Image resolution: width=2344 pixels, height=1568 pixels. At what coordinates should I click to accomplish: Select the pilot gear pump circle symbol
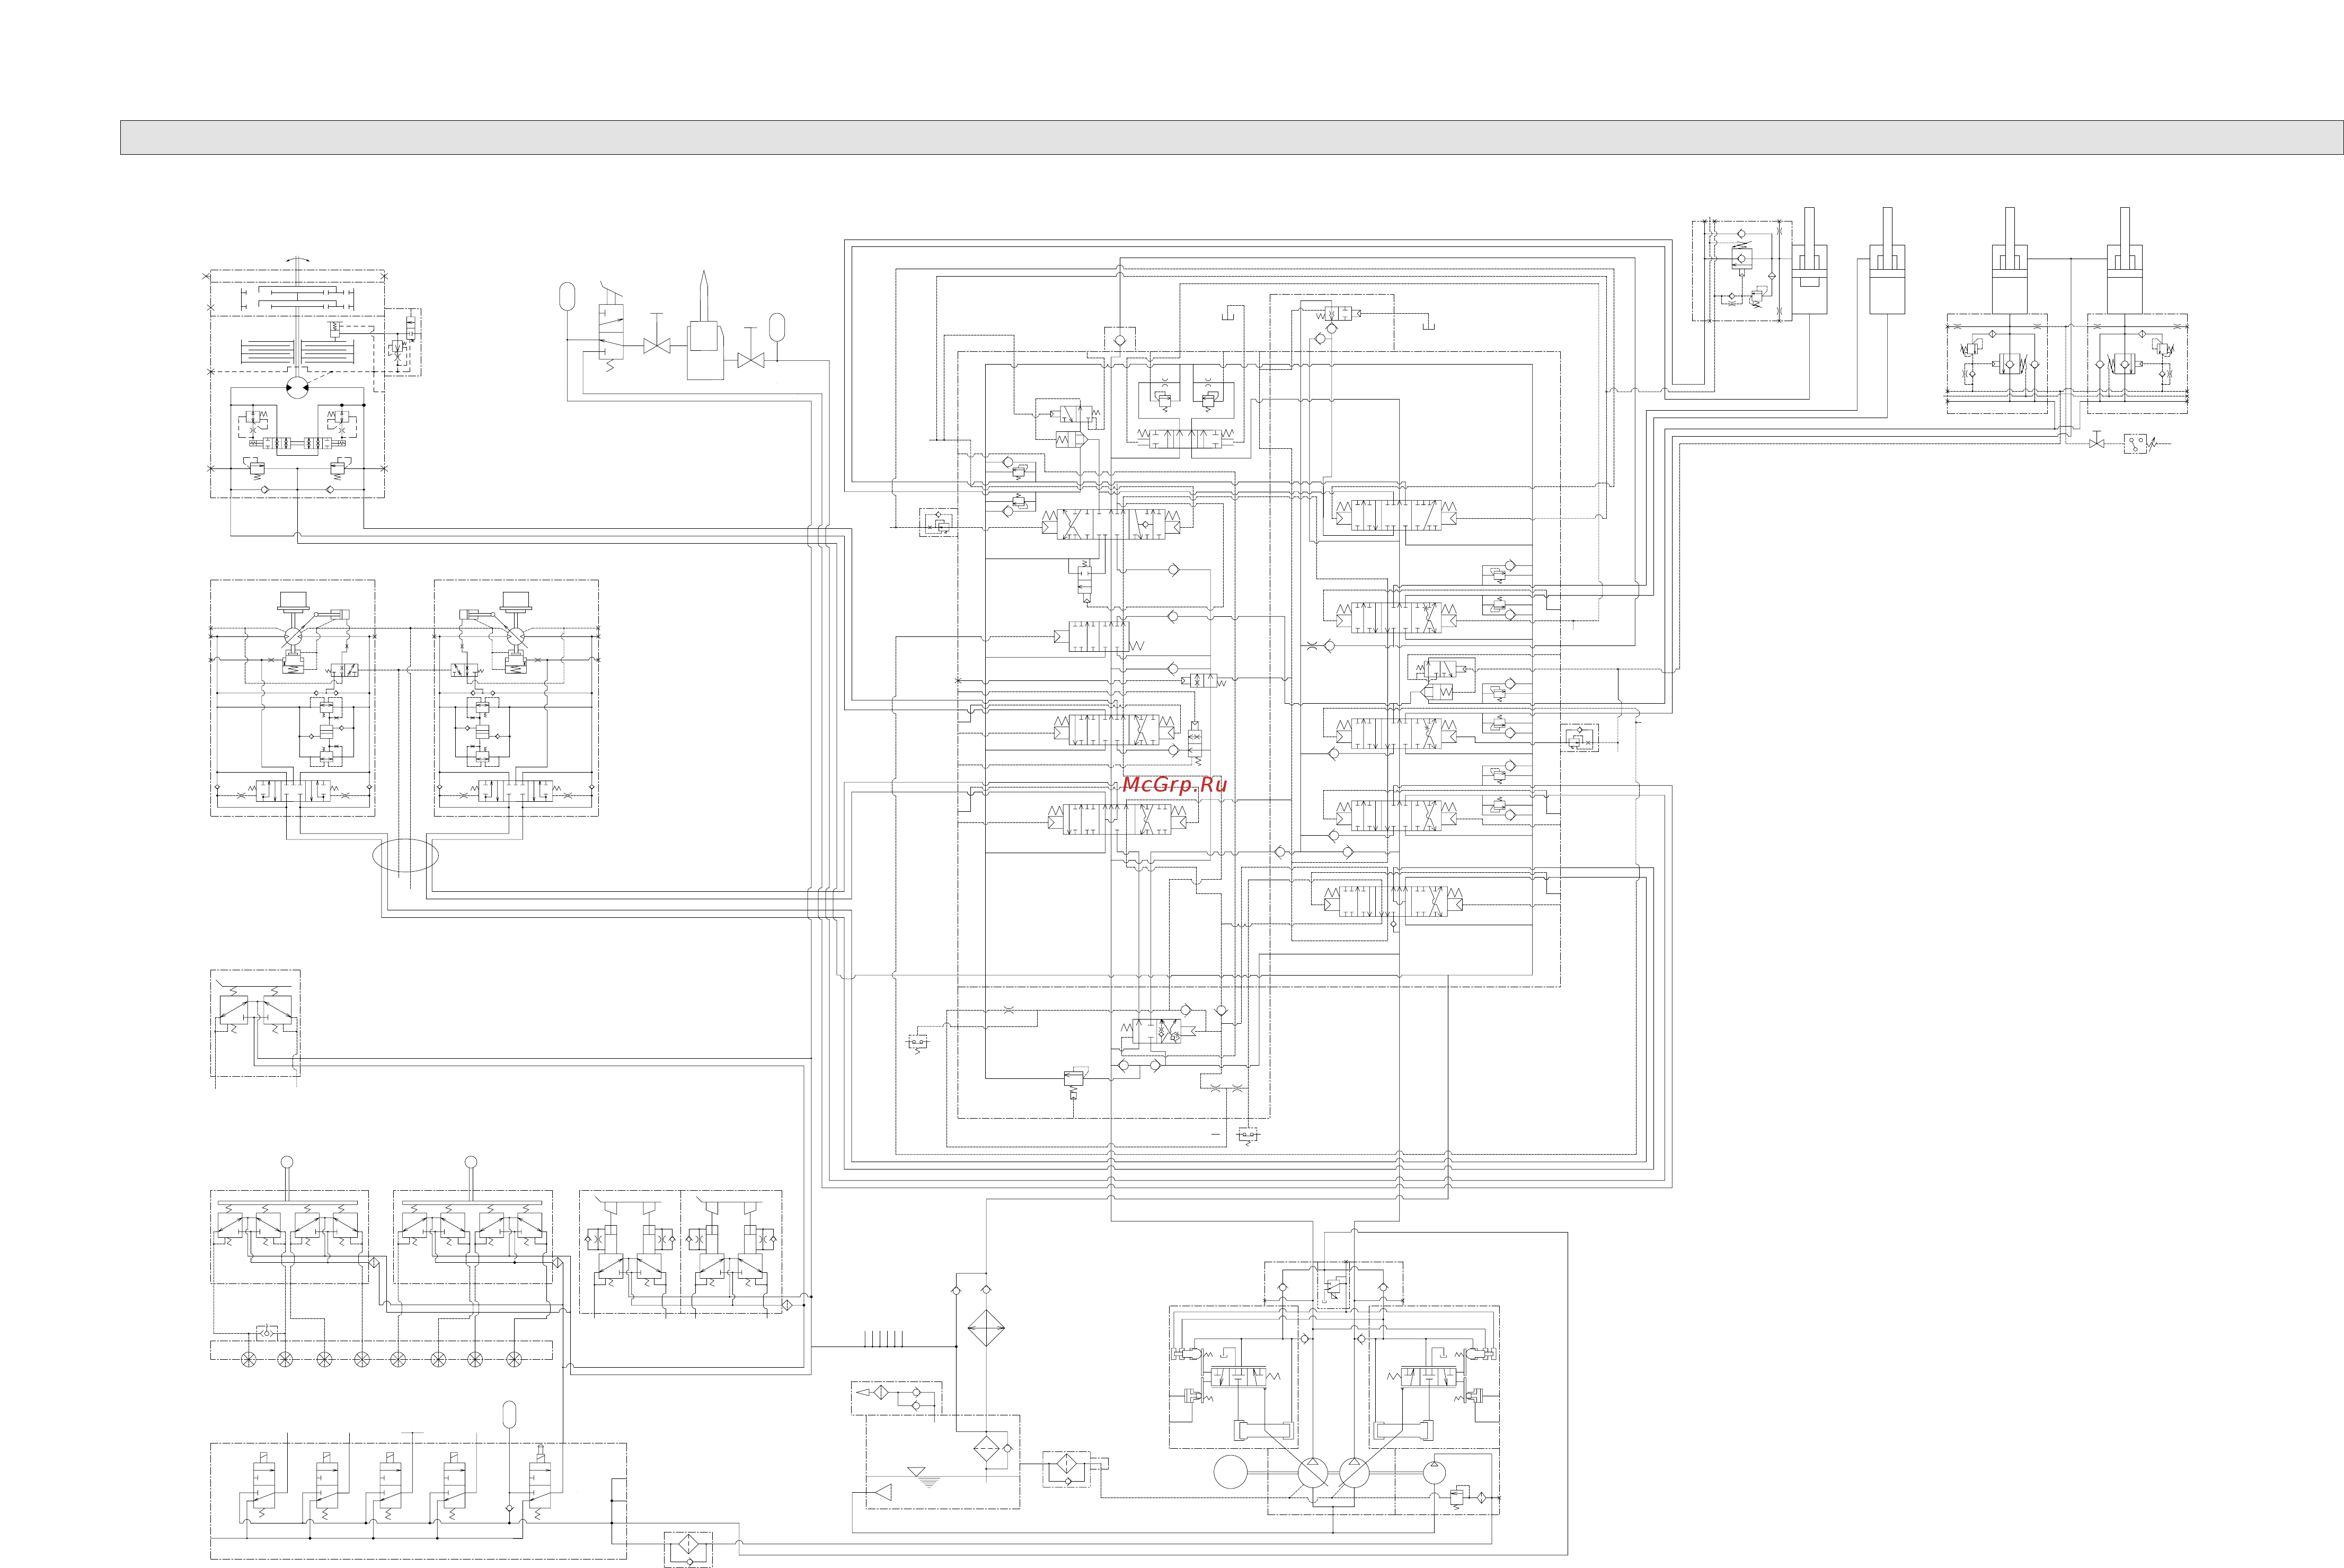coord(1435,1472)
